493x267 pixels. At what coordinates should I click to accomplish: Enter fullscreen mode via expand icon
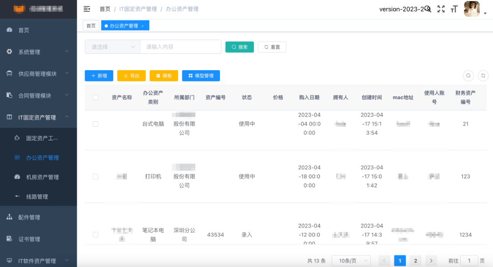(x=441, y=9)
